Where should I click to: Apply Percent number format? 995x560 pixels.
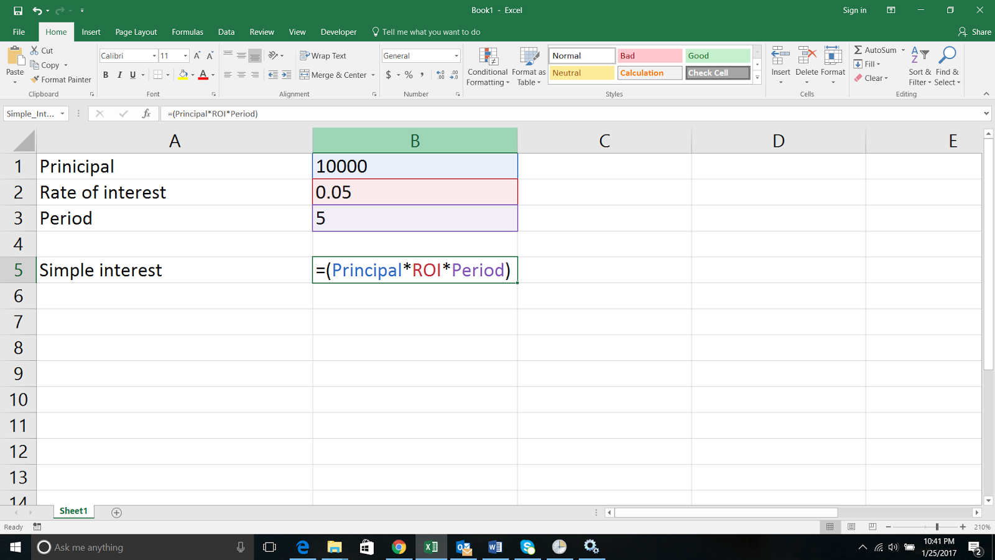pos(408,75)
